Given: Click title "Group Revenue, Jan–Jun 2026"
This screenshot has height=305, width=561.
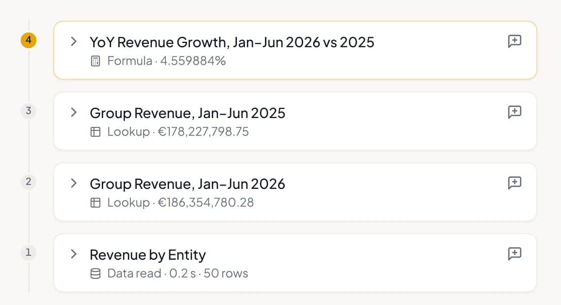Looking at the screenshot, I should coord(187,184).
